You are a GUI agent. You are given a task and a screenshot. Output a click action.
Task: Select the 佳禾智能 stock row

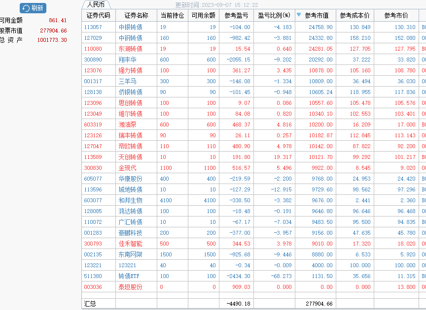254,244
